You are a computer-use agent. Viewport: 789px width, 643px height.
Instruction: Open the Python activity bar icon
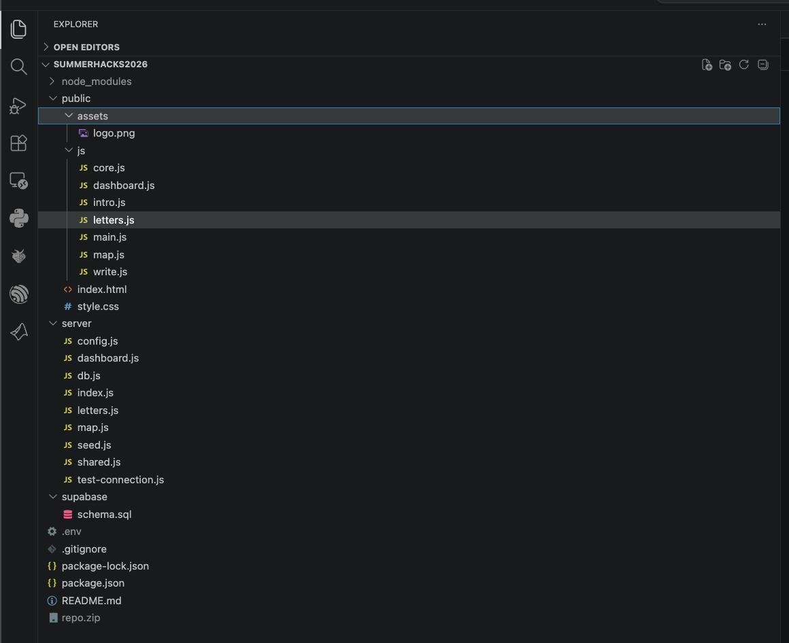[x=18, y=218]
